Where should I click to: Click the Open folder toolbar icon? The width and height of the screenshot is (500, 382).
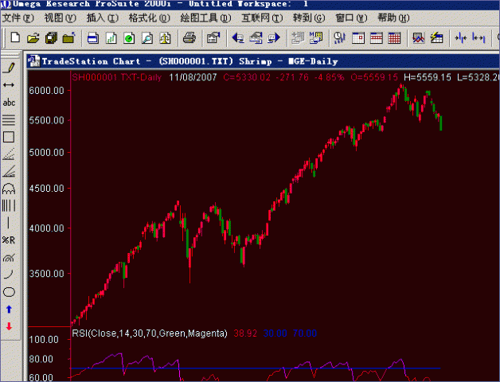[x=33, y=37]
